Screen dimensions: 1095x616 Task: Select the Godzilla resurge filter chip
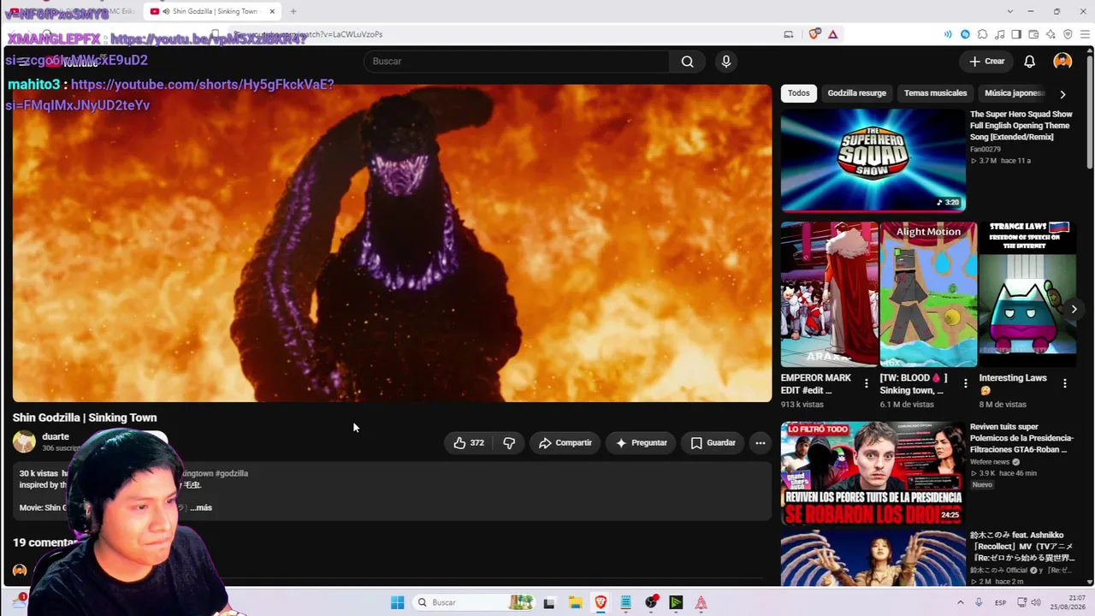click(856, 93)
